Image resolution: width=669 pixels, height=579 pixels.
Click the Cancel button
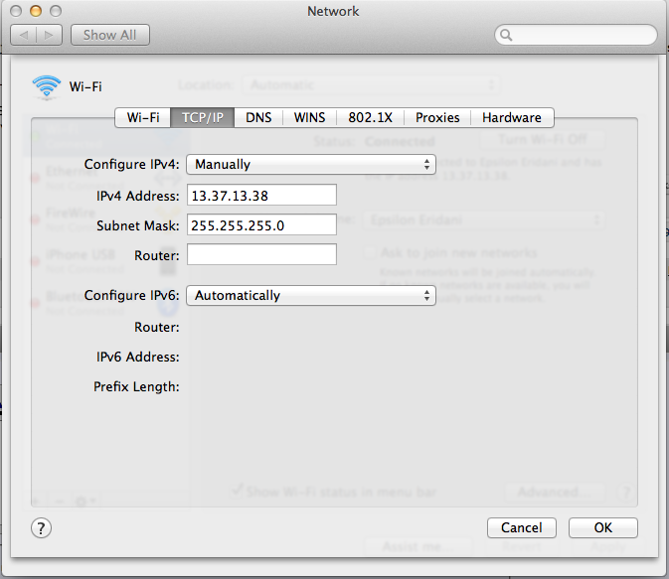(x=521, y=527)
